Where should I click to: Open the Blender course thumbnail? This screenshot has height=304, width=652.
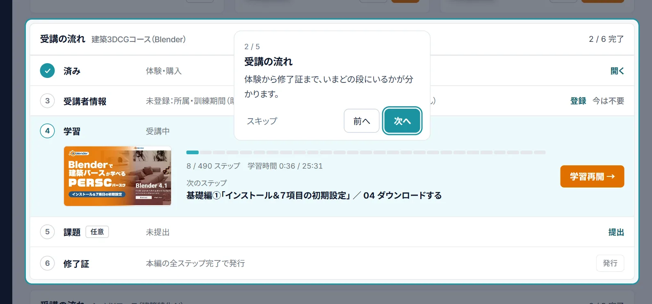pyautogui.click(x=118, y=176)
